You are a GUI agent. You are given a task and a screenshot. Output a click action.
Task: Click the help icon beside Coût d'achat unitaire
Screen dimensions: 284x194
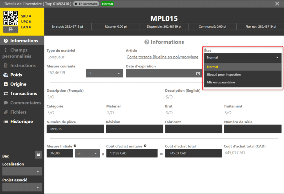[x=145, y=146]
